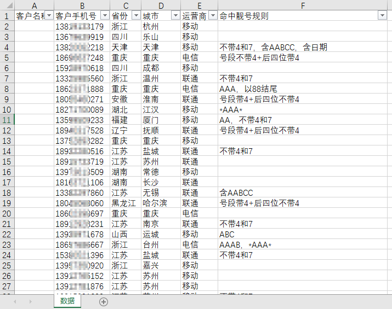Click the 黑龙江 province cell
The image size is (392, 309).
tap(124, 203)
